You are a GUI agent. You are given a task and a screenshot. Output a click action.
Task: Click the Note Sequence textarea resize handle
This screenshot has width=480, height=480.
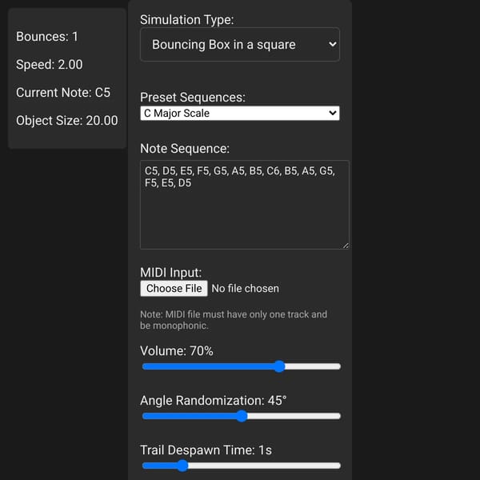pos(346,246)
